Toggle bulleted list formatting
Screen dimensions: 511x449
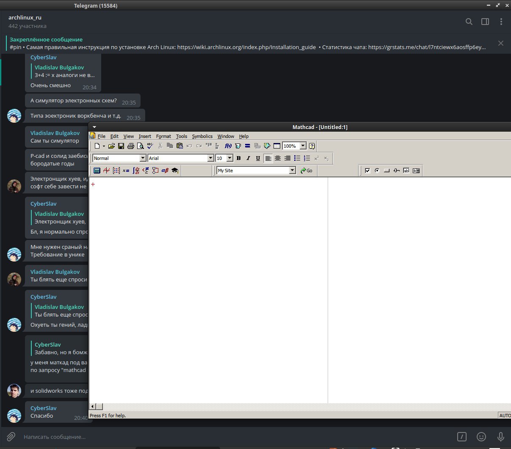(x=297, y=158)
